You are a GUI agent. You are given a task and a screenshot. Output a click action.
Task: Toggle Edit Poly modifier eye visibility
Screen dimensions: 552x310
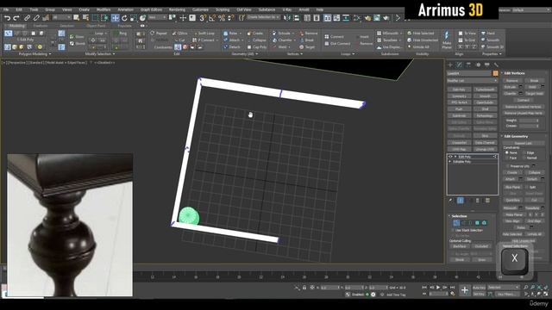[450, 157]
